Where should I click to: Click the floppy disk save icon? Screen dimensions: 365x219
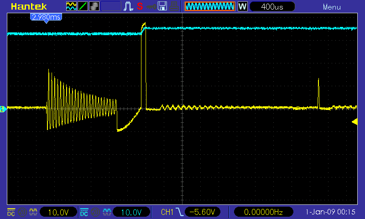162,6
